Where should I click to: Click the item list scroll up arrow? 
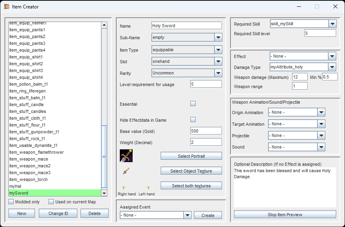[x=104, y=25]
